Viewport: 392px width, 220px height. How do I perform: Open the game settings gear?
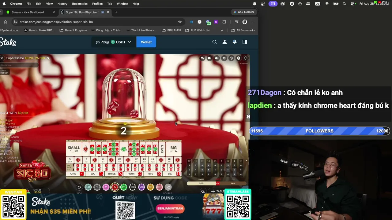click(224, 58)
